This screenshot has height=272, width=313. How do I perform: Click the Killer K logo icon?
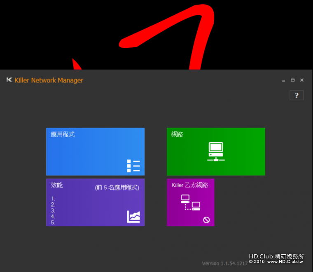[9, 80]
